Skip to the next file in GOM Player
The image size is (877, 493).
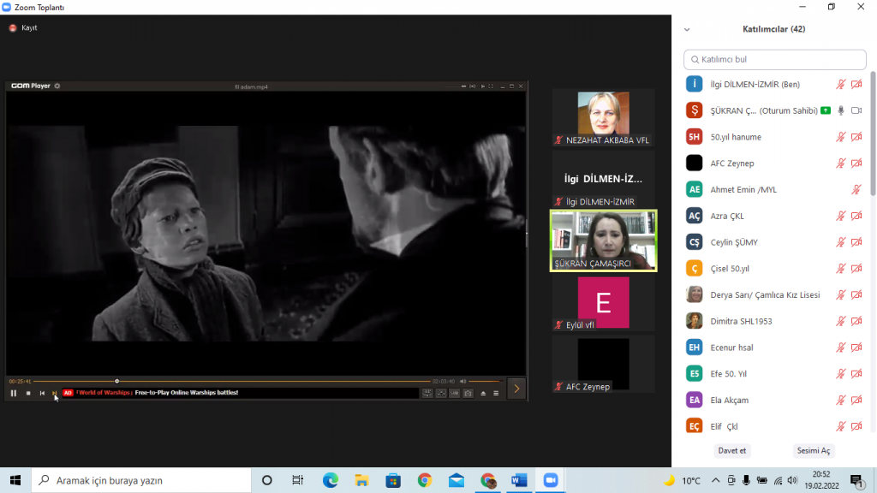point(56,392)
